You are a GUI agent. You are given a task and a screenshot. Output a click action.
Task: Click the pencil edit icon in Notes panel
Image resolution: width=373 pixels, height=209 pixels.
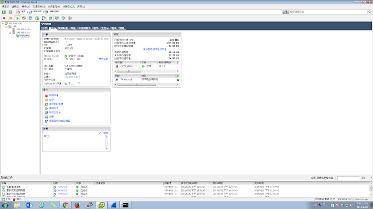click(100, 133)
